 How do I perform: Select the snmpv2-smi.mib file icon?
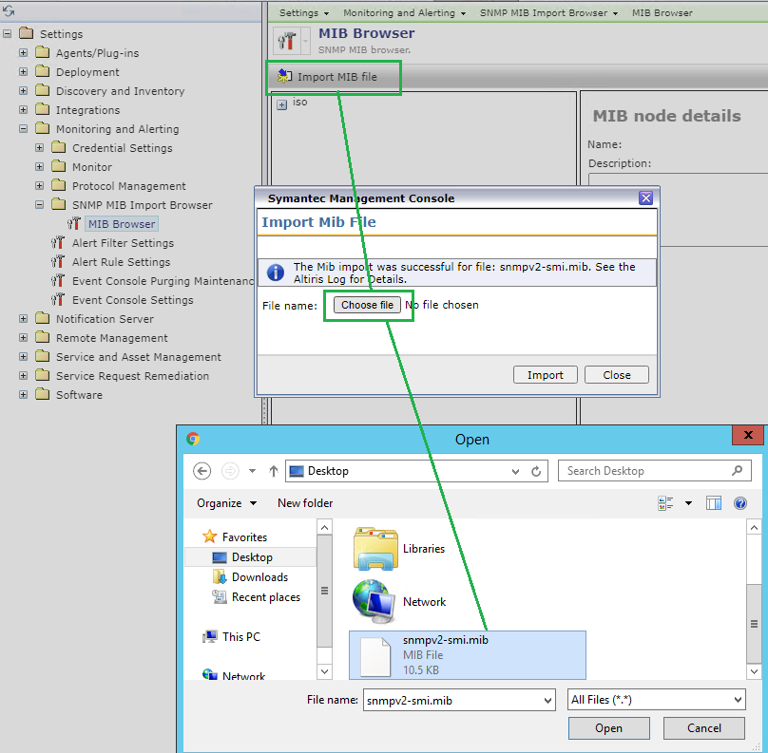[374, 655]
